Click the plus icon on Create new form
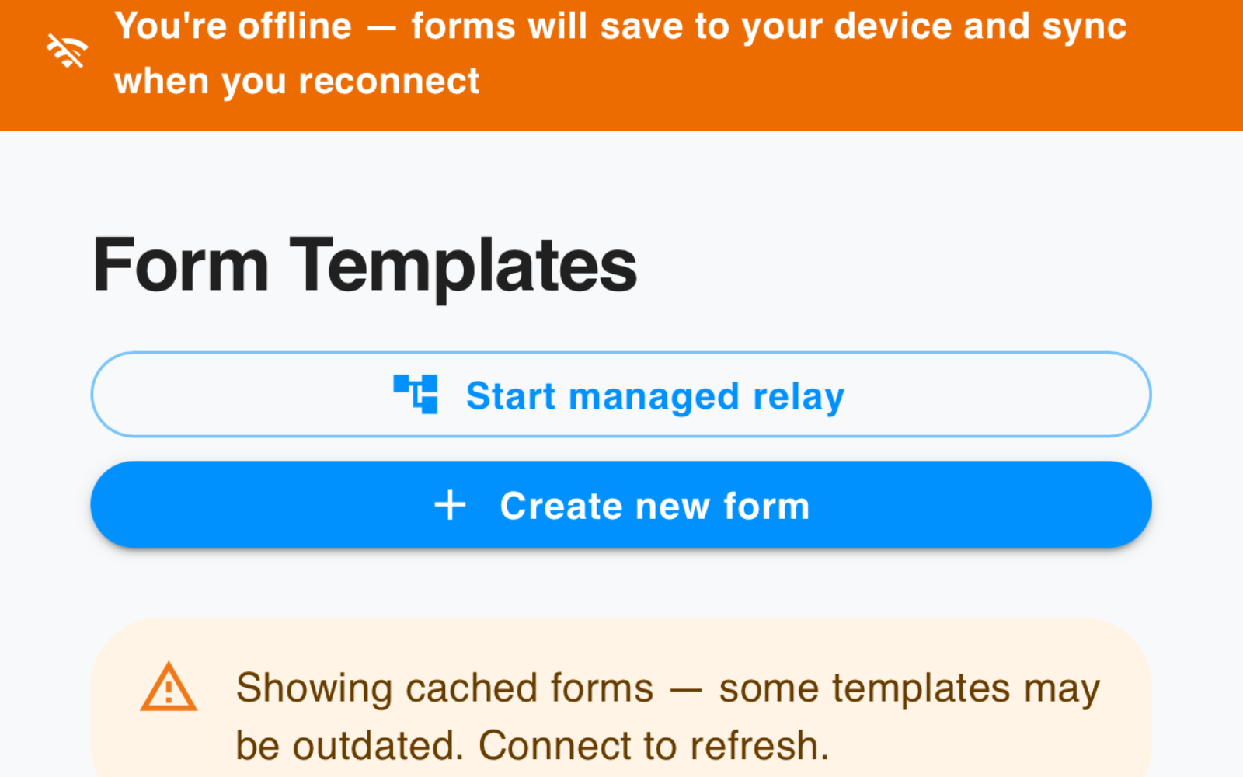 coord(449,504)
